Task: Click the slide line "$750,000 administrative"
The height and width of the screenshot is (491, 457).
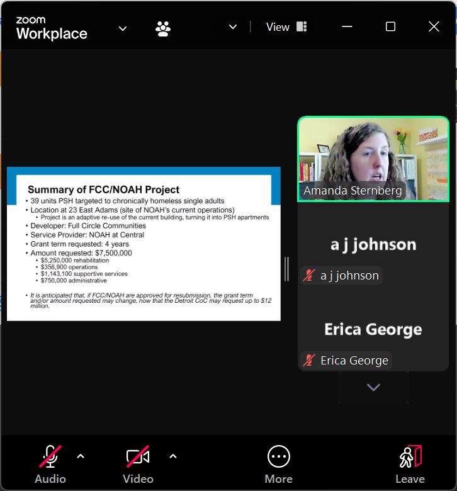Action: (74, 281)
